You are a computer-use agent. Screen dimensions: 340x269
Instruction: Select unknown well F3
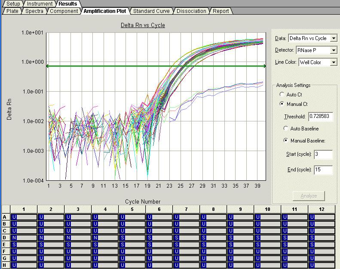pos(78,251)
